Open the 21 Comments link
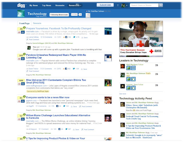The image size is (183, 142). pos(46,69)
